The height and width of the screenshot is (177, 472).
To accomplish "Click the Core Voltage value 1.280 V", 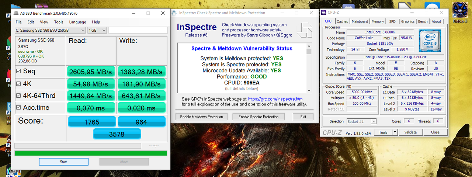I will point(402,49).
